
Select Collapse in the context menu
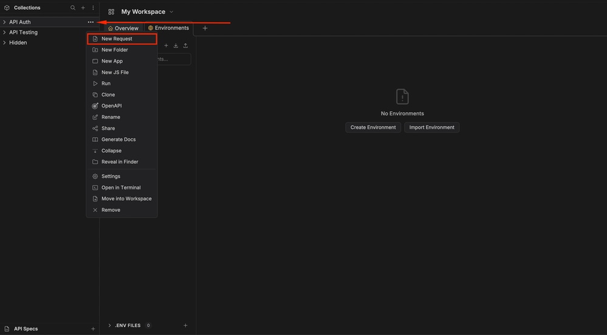[122, 151]
